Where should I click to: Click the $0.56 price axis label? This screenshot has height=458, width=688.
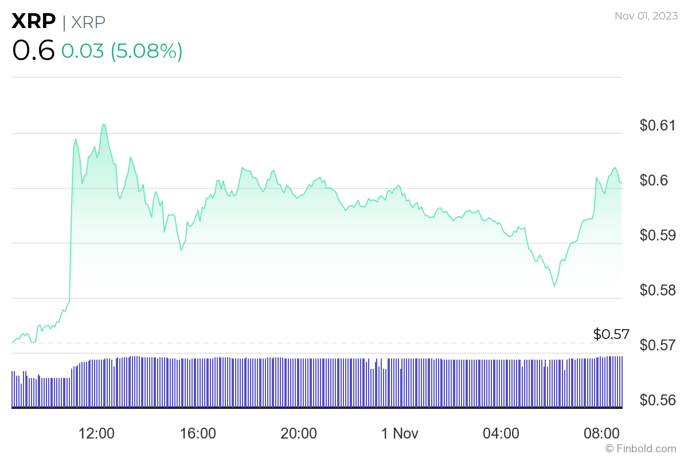point(656,400)
